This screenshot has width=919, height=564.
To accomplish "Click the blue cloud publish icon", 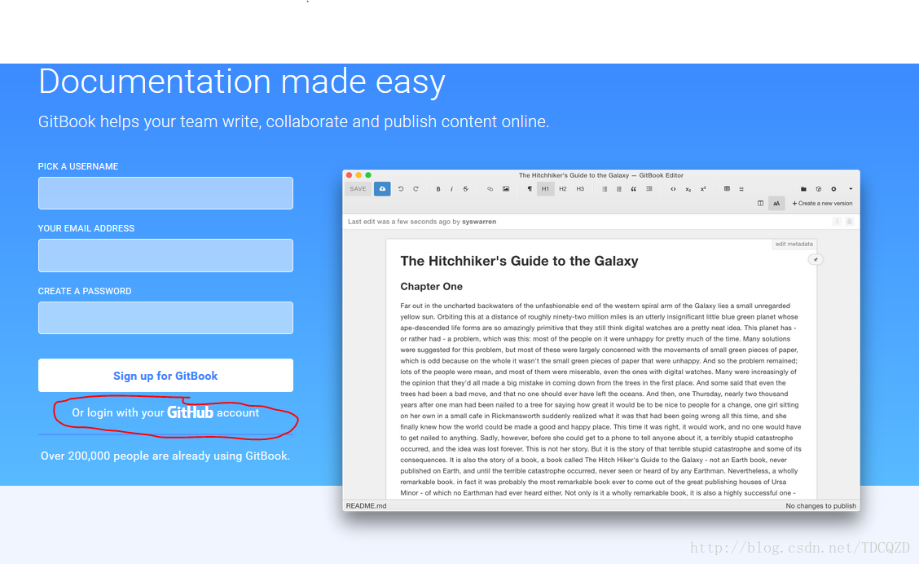I will point(382,189).
